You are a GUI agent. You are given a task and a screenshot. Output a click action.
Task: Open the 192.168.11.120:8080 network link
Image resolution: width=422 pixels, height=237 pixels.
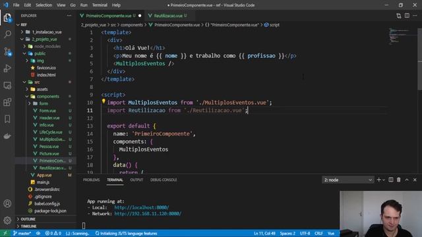148,213
